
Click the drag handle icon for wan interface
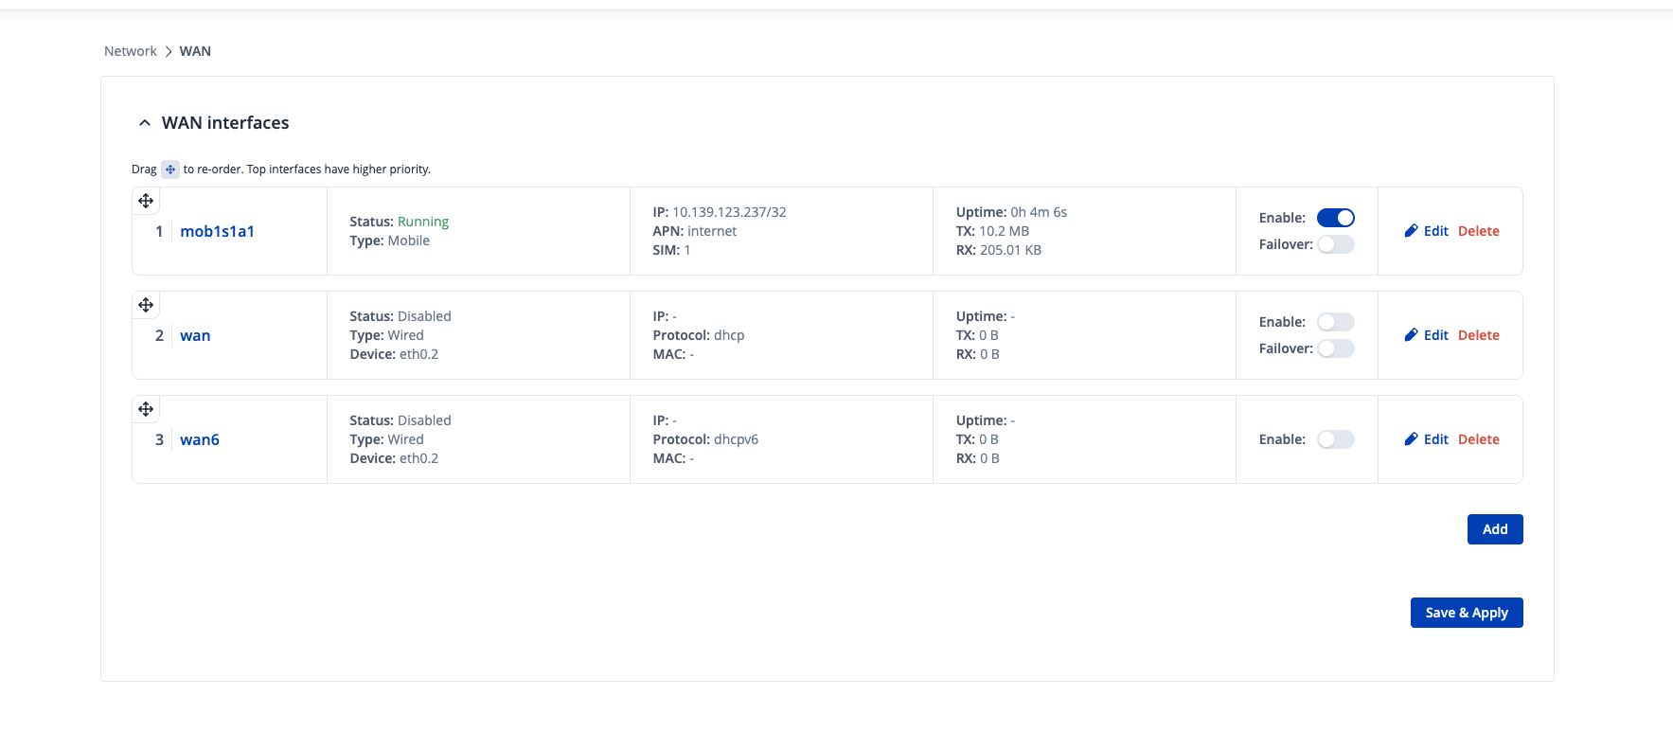[146, 305]
